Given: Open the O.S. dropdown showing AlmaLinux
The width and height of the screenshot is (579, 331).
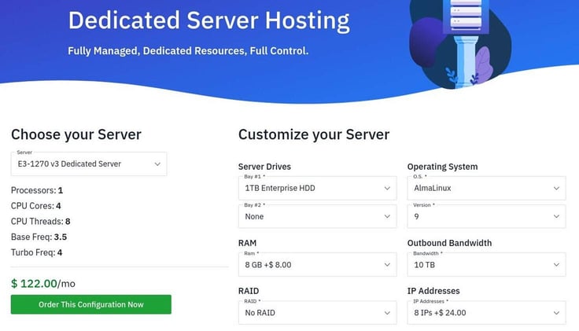Looking at the screenshot, I should click(x=486, y=188).
